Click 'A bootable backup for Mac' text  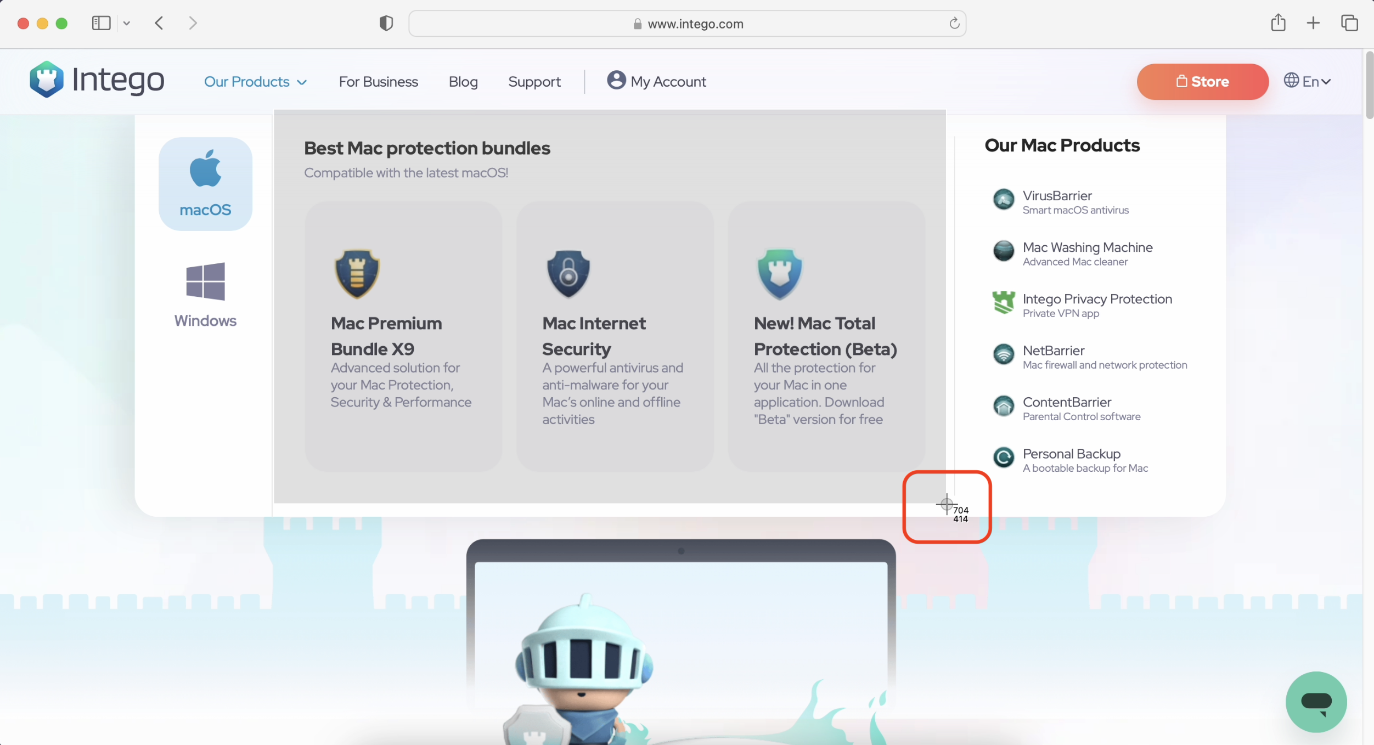[1085, 468]
